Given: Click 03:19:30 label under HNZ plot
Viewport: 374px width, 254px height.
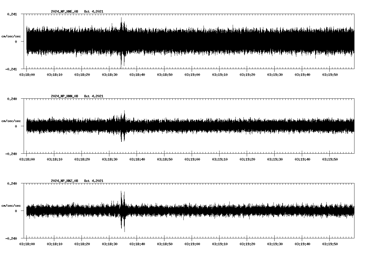Looking at the screenshot, I should 275,244.
